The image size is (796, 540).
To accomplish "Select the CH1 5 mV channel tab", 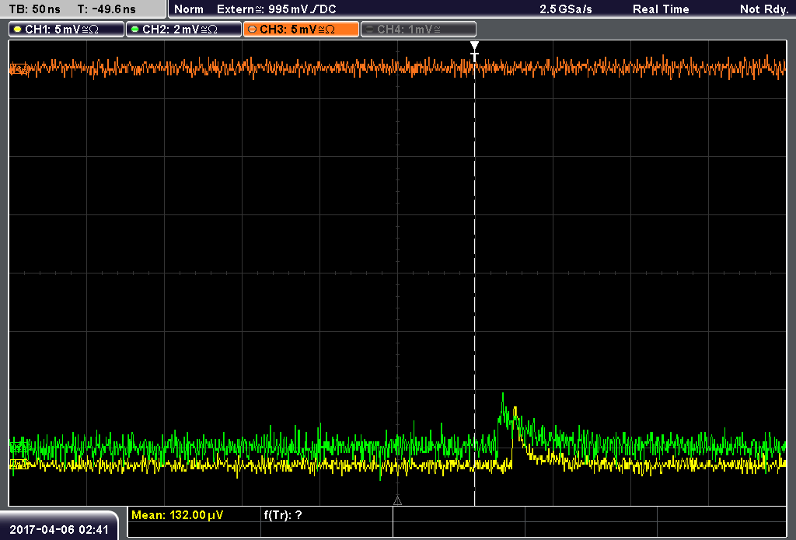I will click(x=66, y=30).
